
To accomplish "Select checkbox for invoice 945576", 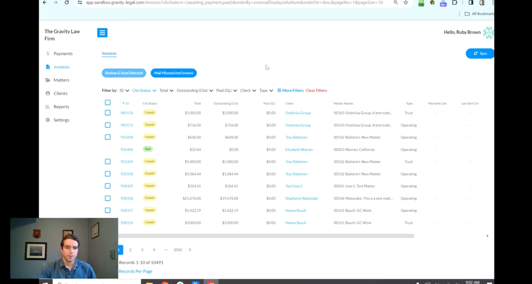I will click(108, 113).
